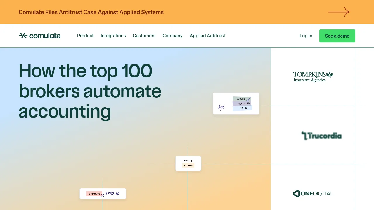Open the Company menu

click(x=172, y=36)
